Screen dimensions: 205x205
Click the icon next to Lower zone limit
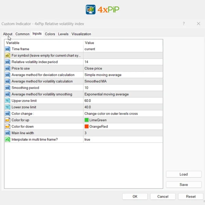8,107
